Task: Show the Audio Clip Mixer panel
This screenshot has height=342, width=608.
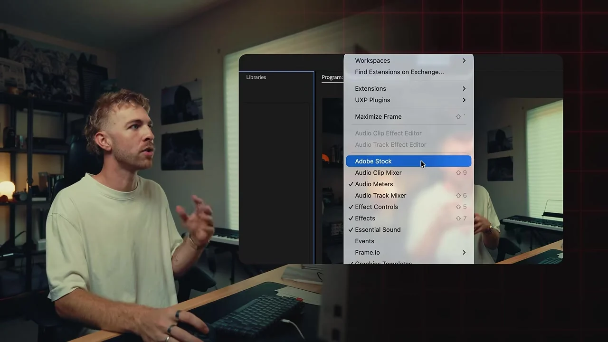Action: point(408,172)
